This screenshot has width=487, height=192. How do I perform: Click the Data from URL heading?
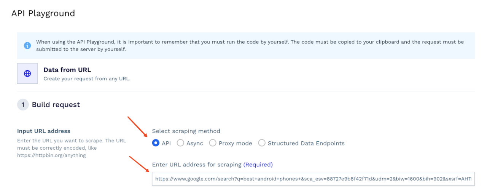(67, 70)
